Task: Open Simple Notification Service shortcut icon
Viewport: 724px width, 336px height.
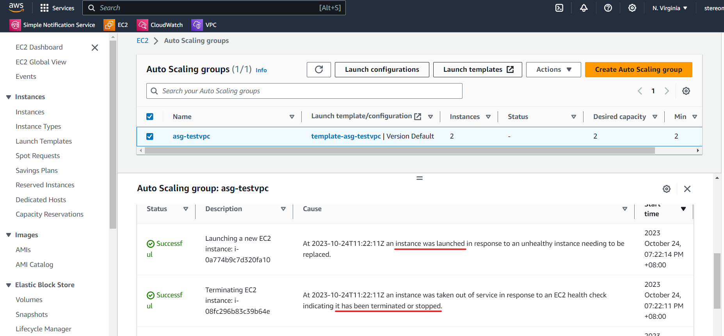Action: (x=15, y=25)
